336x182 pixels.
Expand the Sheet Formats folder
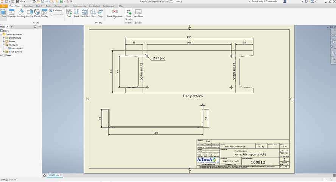[x=4, y=38]
